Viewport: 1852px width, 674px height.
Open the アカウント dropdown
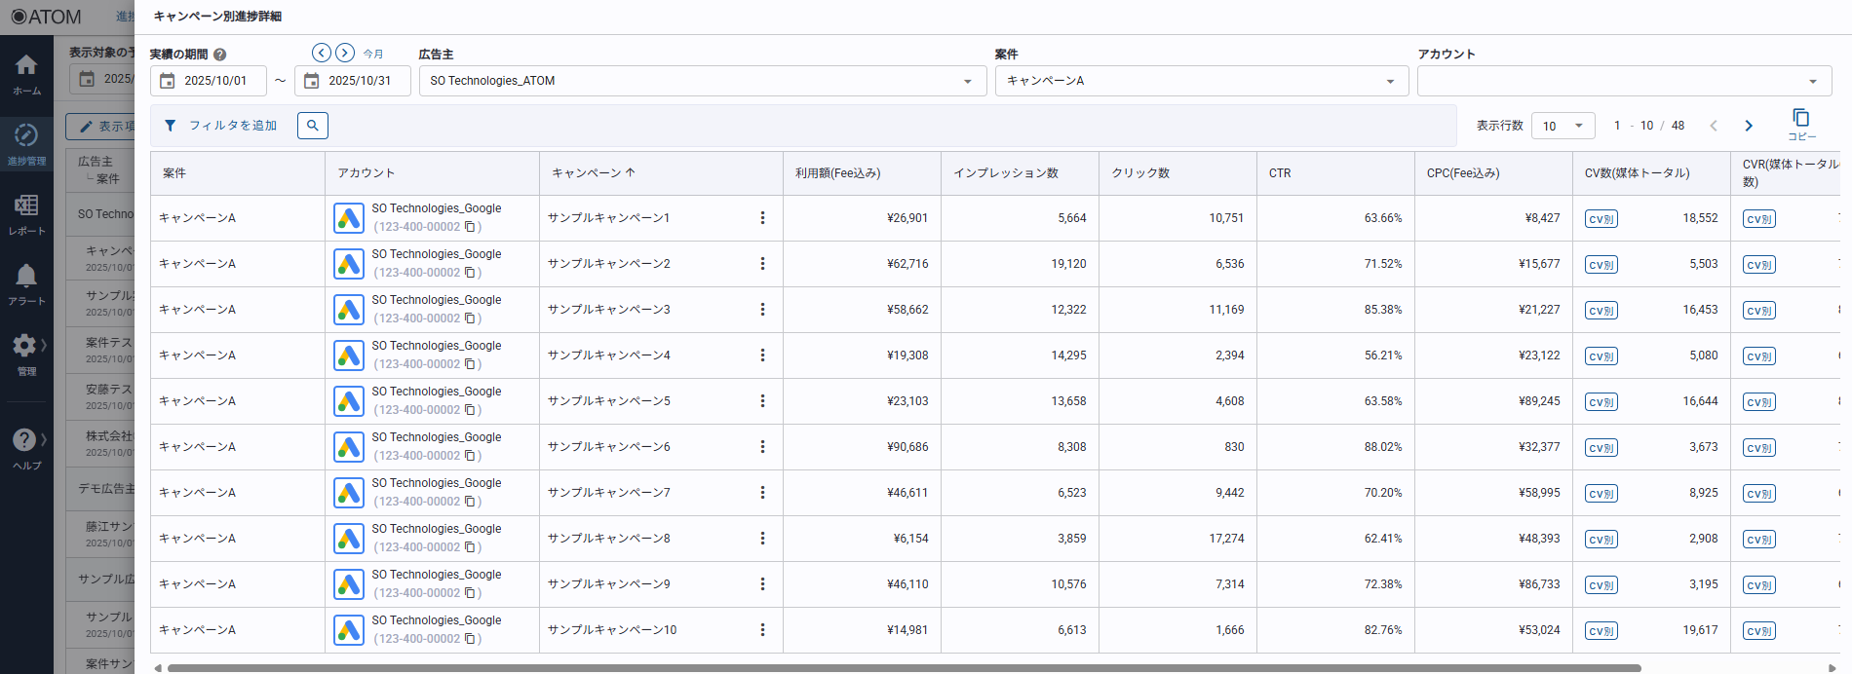pyautogui.click(x=1812, y=81)
